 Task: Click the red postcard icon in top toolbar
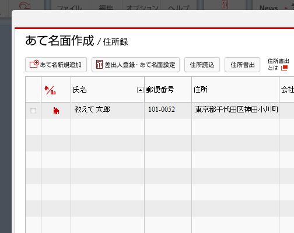[x=225, y=5]
